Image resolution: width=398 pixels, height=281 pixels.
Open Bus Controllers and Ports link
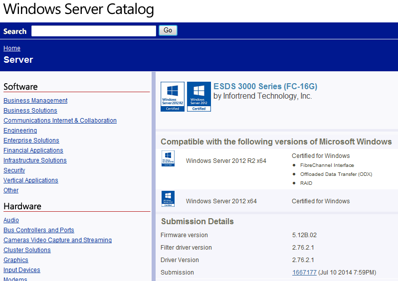tap(39, 230)
